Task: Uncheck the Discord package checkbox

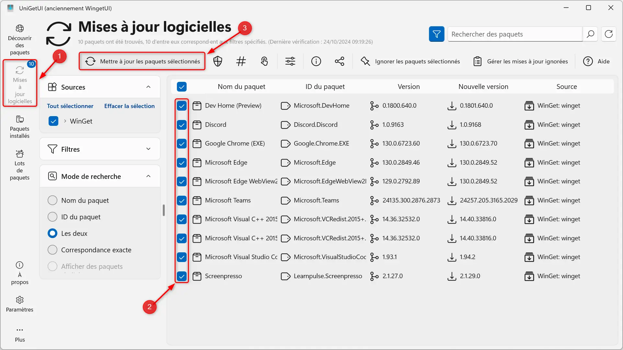Action: tap(182, 125)
